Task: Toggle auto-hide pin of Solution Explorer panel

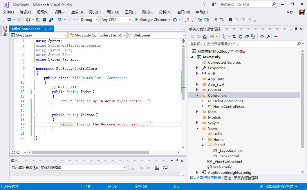Action: (x=296, y=29)
